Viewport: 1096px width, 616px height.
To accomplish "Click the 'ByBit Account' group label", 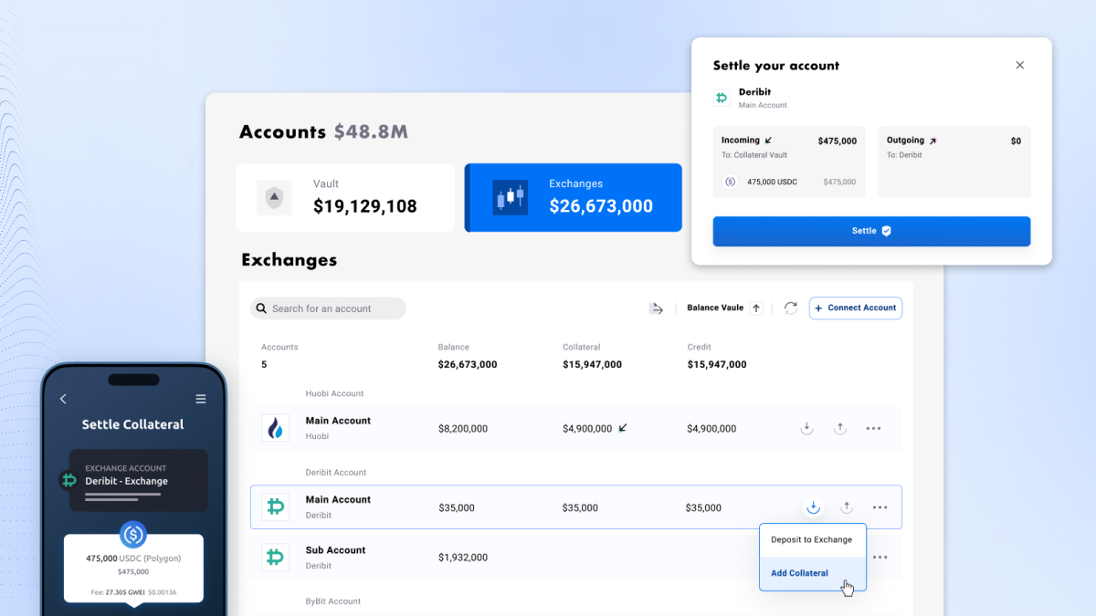I will click(x=333, y=602).
